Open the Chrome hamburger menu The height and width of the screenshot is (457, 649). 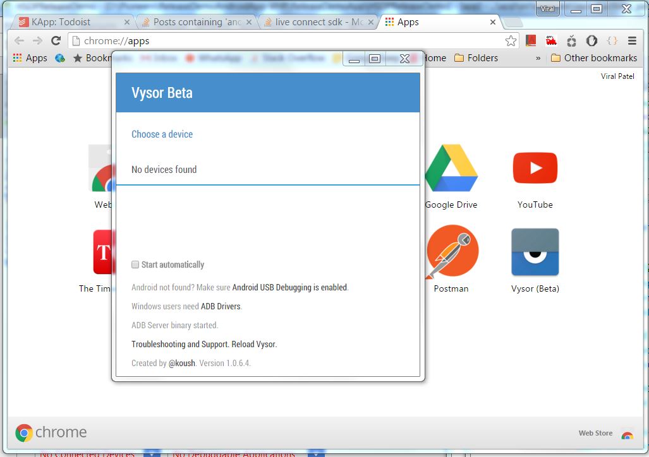(632, 40)
